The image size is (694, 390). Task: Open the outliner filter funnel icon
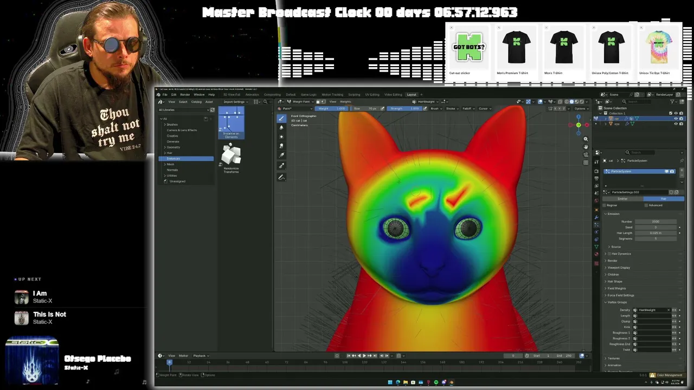[672, 101]
